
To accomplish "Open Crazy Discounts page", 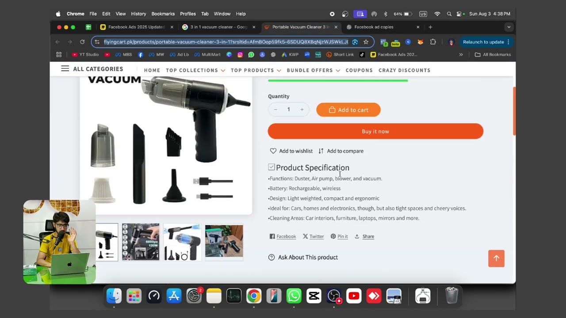I will tap(405, 70).
